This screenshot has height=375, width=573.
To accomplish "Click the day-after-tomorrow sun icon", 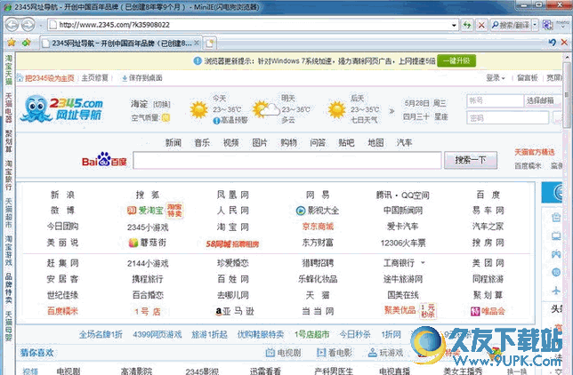I will 336,109.
